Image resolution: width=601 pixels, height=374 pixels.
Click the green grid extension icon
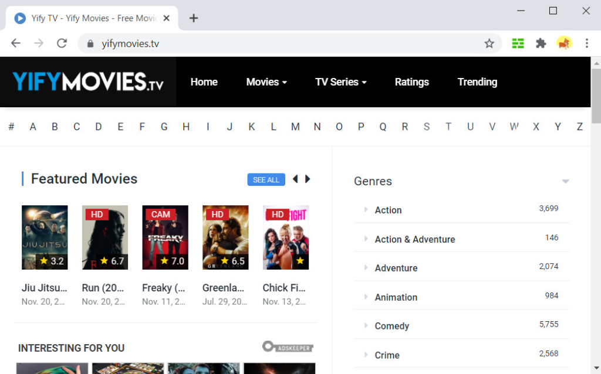[518, 43]
